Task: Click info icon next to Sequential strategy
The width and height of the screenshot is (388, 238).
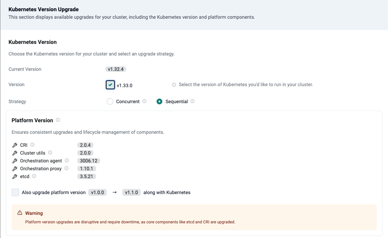Action: [x=192, y=101]
